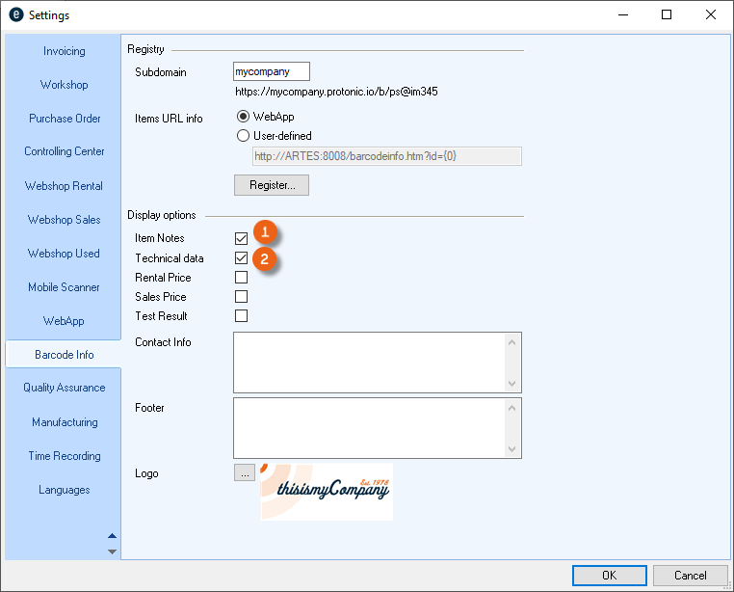The width and height of the screenshot is (734, 592).
Task: Open the Invoicing settings tab
Action: pos(64,51)
